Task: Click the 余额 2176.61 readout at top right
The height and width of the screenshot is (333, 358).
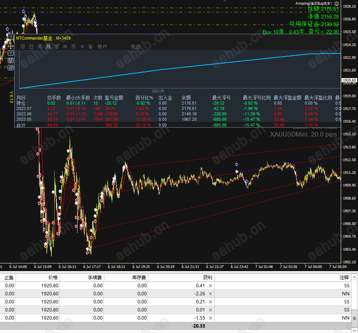Action: tap(323, 9)
